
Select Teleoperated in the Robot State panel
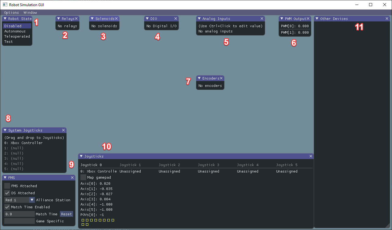pos(17,36)
